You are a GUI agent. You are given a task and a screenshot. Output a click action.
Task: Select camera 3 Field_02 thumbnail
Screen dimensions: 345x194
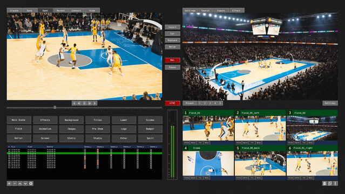312,128
